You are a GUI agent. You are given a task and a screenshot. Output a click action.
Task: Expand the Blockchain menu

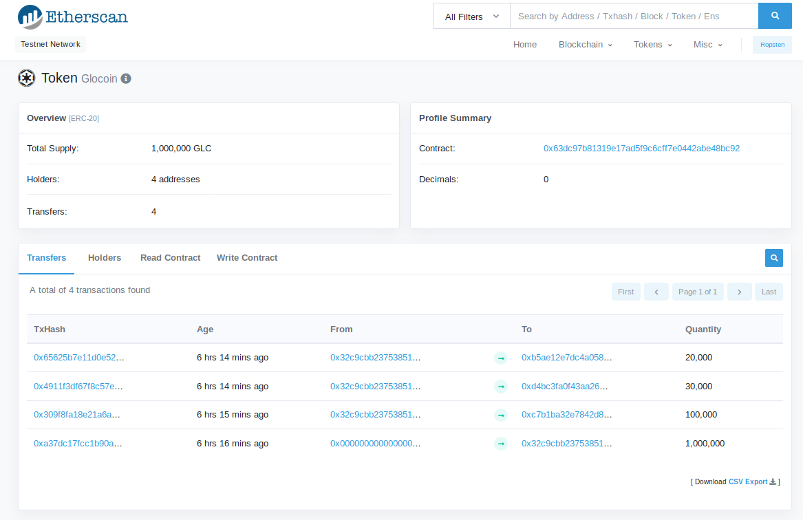586,45
